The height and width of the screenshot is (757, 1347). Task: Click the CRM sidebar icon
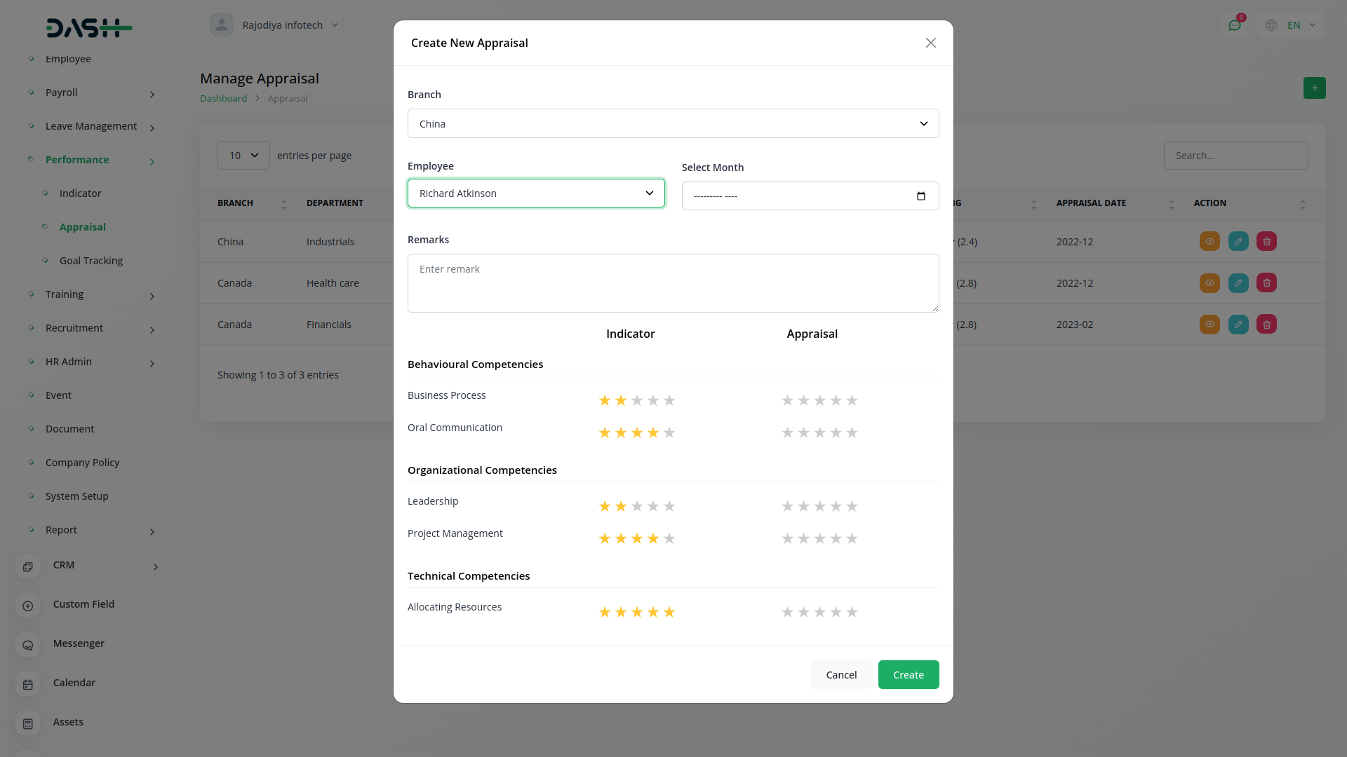[x=28, y=566]
